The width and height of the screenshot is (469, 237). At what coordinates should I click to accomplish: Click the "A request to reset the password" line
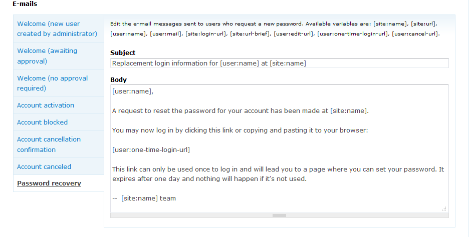click(x=241, y=111)
